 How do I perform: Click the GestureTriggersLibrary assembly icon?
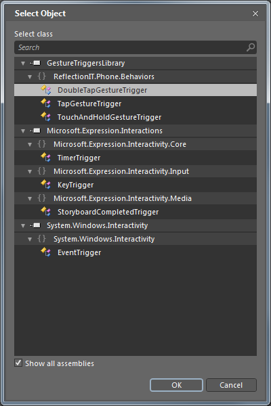coord(35,63)
